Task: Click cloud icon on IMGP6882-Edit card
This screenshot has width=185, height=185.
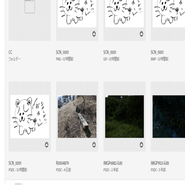Action: point(141,145)
